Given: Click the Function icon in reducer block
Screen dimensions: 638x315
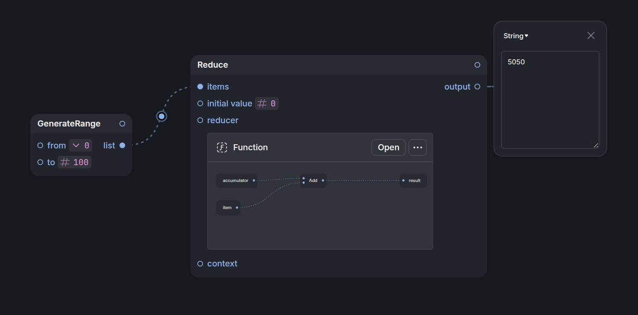Looking at the screenshot, I should (222, 147).
